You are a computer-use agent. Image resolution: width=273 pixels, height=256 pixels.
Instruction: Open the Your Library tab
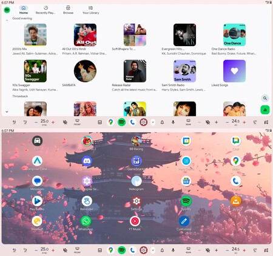[x=90, y=10]
